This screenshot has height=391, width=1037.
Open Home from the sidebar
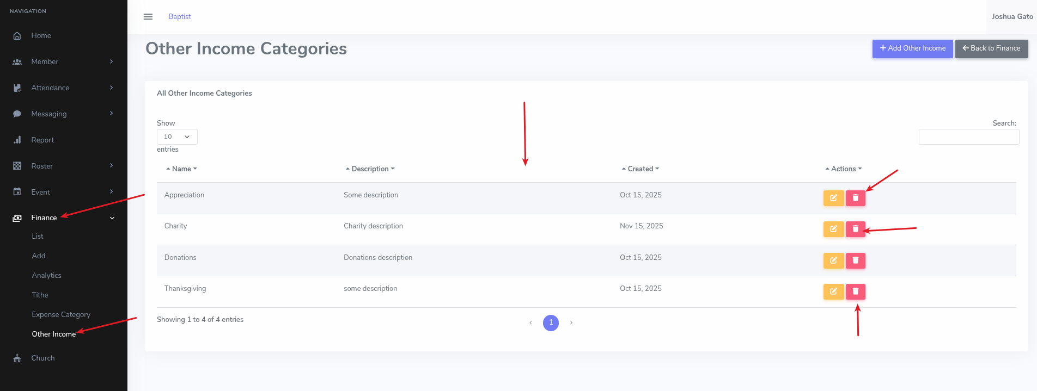point(41,36)
